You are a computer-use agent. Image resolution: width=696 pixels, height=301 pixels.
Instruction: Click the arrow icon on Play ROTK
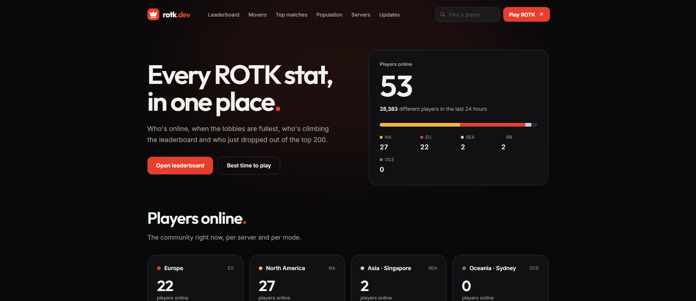(541, 14)
